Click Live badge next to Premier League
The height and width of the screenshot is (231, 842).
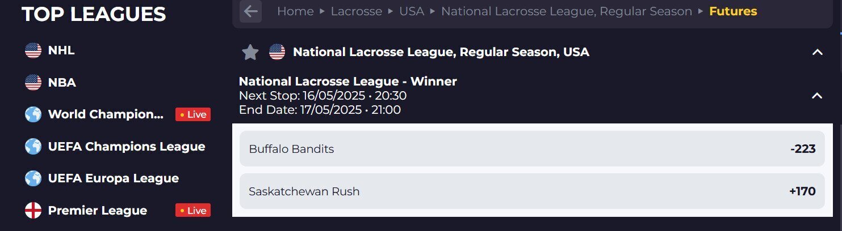click(193, 211)
